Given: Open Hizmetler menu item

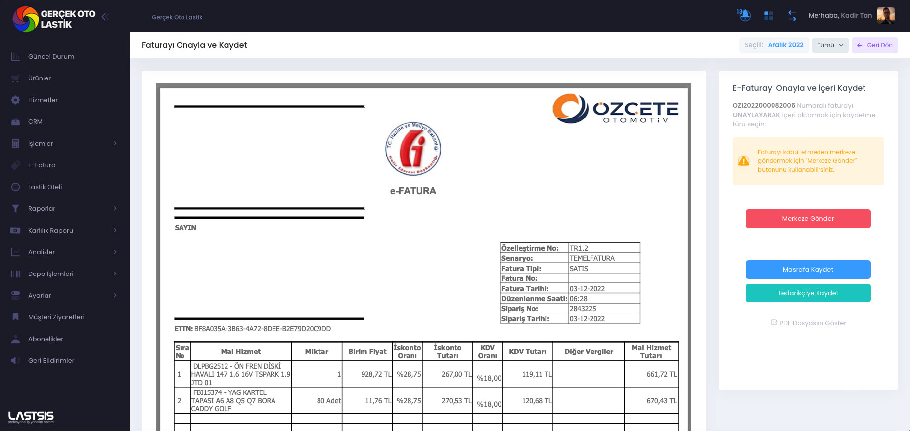Looking at the screenshot, I should [43, 100].
